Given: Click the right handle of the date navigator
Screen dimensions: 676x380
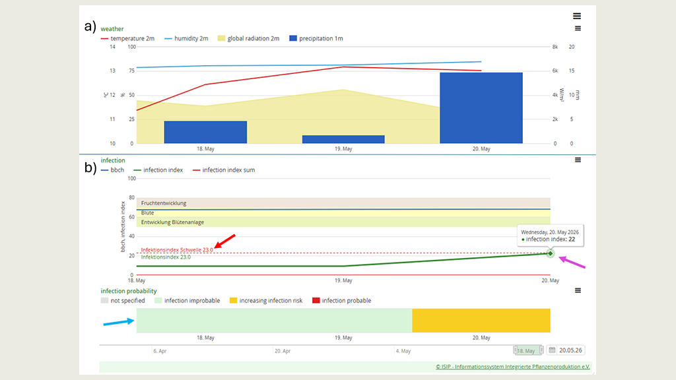Looking at the screenshot, I should coord(541,350).
